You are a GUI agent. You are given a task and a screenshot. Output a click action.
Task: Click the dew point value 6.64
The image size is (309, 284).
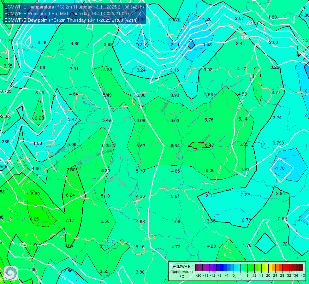(x=175, y=146)
